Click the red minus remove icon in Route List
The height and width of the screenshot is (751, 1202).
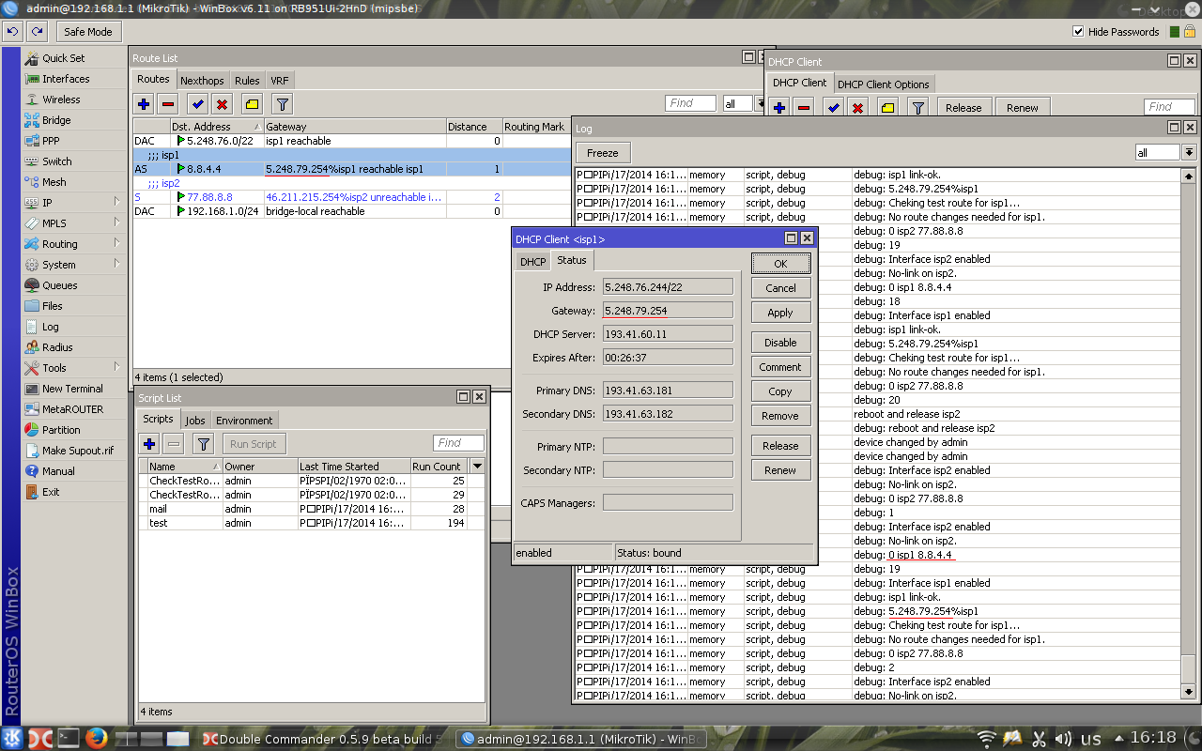168,104
